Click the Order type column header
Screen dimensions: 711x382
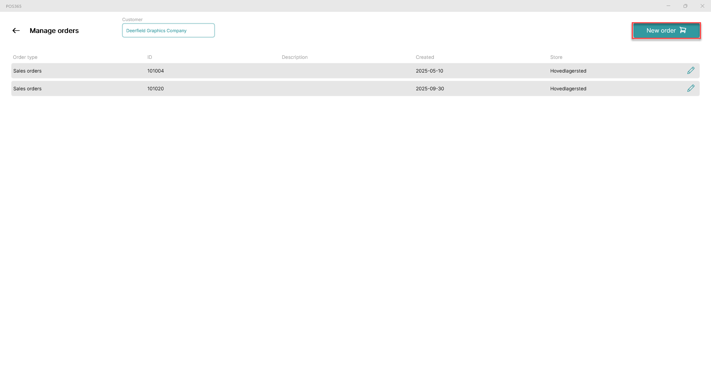(25, 57)
